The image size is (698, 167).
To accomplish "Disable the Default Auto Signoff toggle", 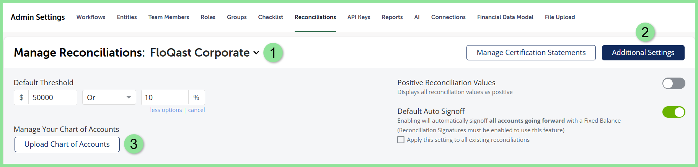I will (x=674, y=112).
